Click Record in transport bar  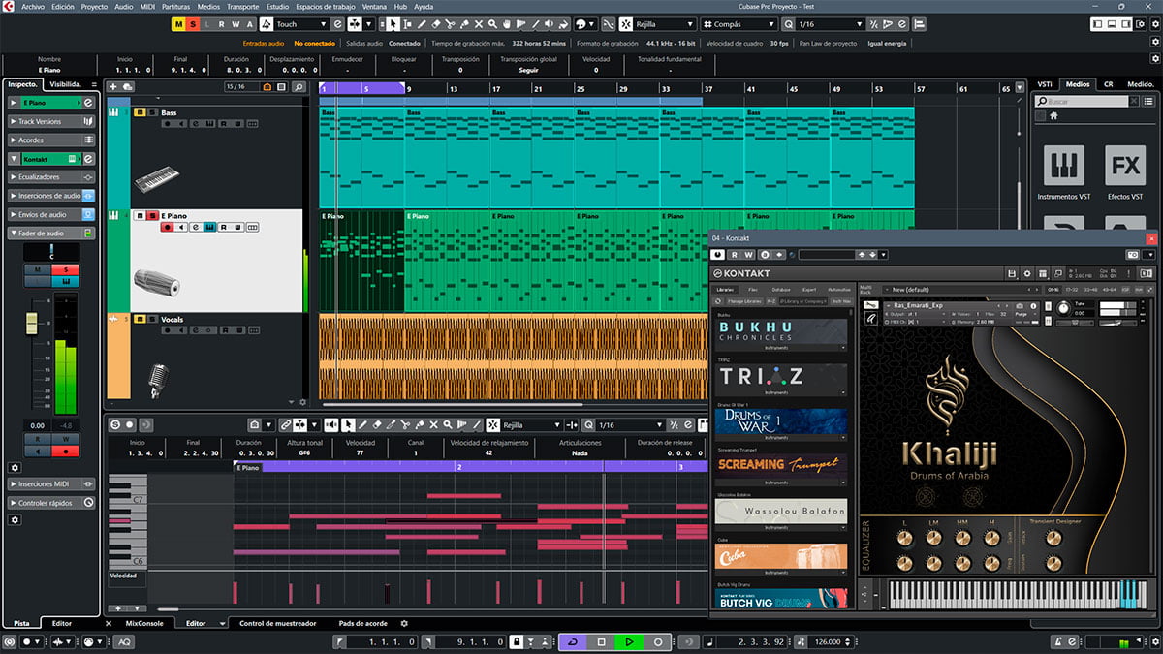(x=658, y=641)
